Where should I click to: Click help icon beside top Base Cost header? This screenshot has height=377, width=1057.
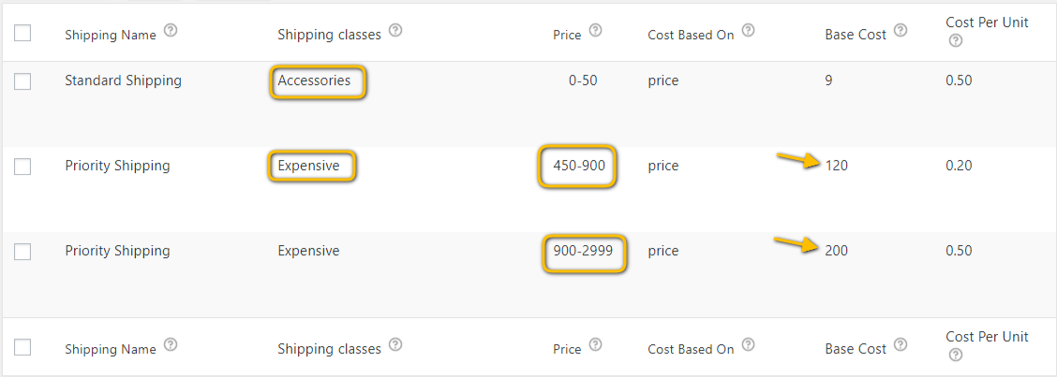click(x=901, y=31)
